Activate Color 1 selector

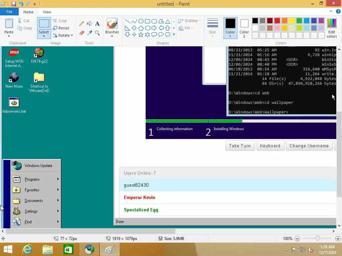pyautogui.click(x=230, y=28)
